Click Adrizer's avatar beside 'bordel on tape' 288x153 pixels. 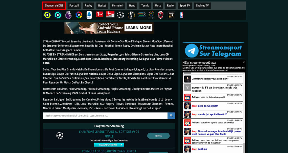(187, 123)
